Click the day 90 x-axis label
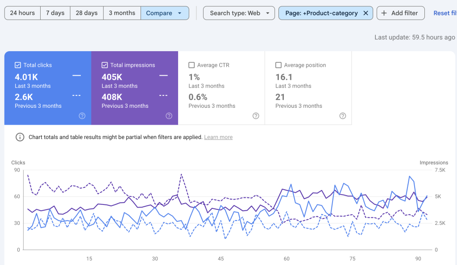457x265 pixels. 418,259
